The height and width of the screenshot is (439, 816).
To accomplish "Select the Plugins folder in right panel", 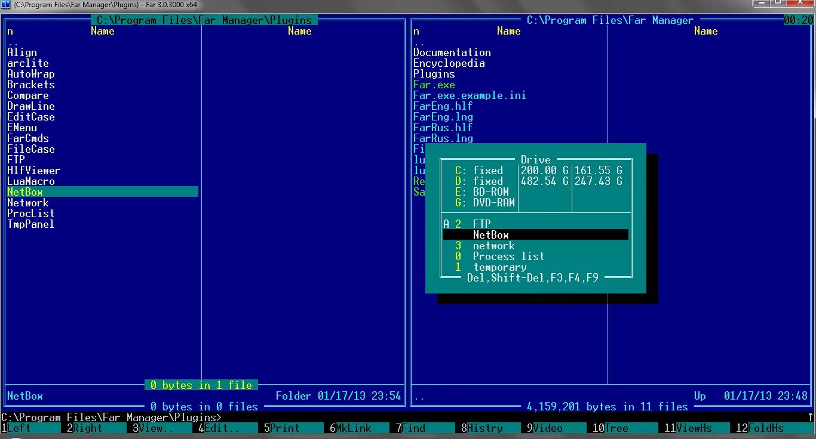I will [434, 74].
